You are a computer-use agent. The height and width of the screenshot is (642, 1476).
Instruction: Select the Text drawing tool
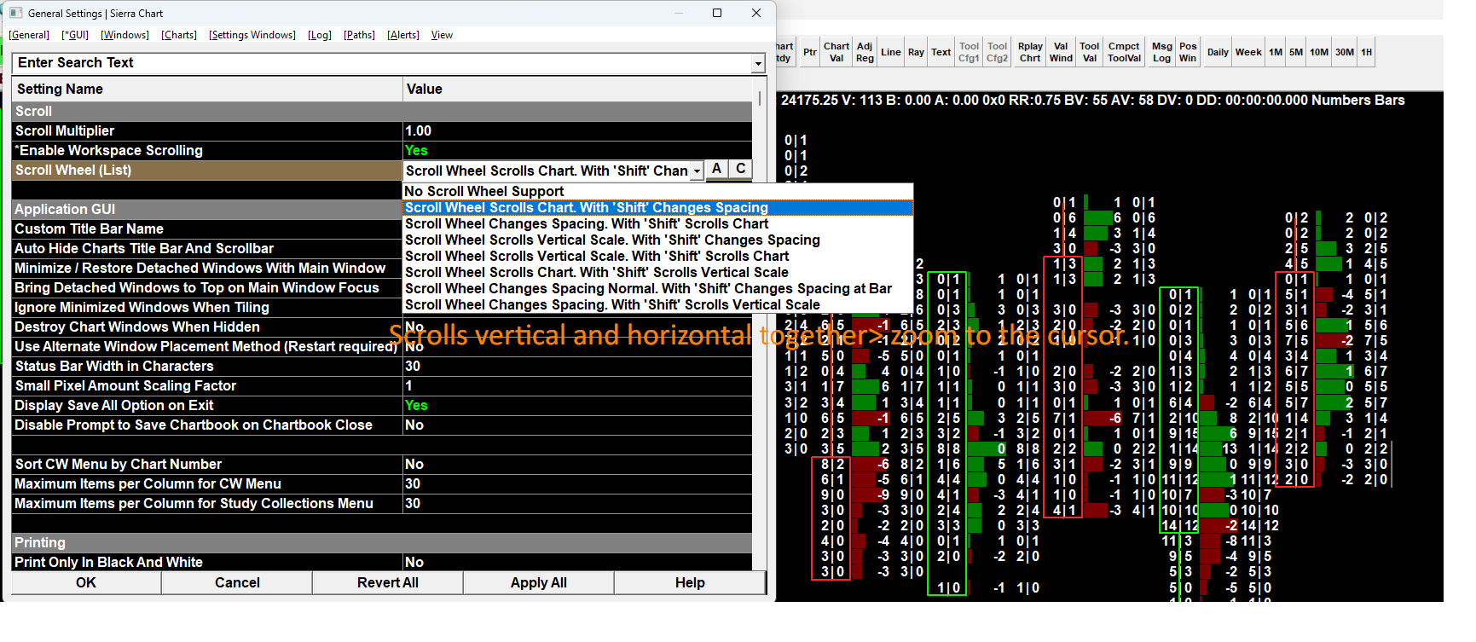(941, 52)
